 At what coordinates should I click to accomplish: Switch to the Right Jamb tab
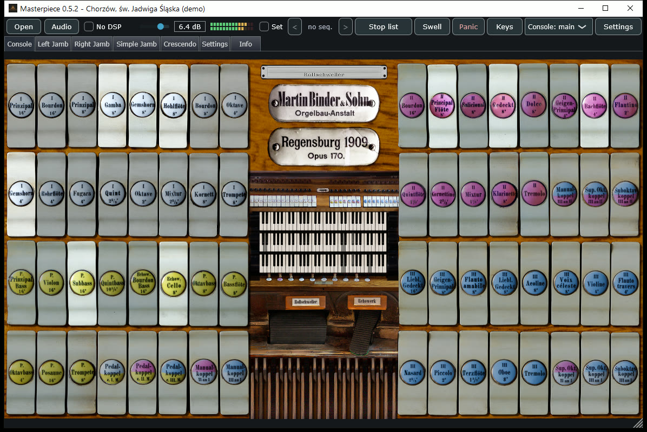point(92,44)
